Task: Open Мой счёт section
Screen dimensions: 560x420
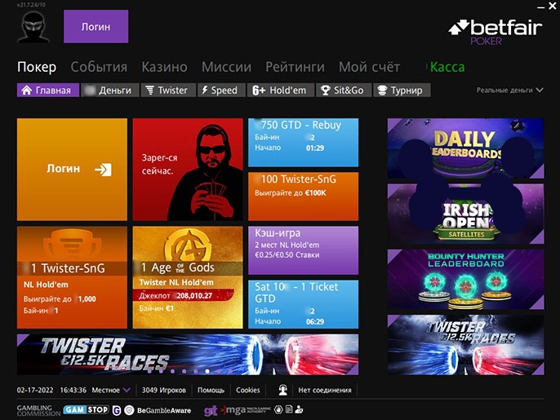Action: coord(369,67)
